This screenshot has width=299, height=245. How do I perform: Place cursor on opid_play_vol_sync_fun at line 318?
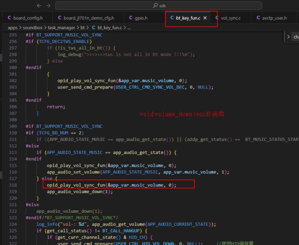click(76, 185)
